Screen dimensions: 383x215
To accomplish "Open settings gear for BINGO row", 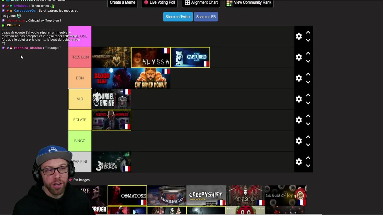I will tap(299, 141).
